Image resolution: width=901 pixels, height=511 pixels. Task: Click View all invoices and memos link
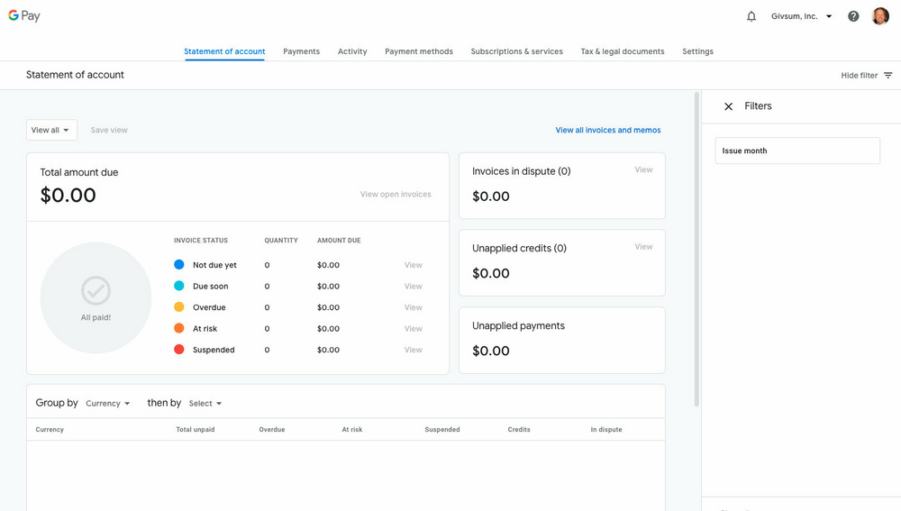pyautogui.click(x=607, y=131)
